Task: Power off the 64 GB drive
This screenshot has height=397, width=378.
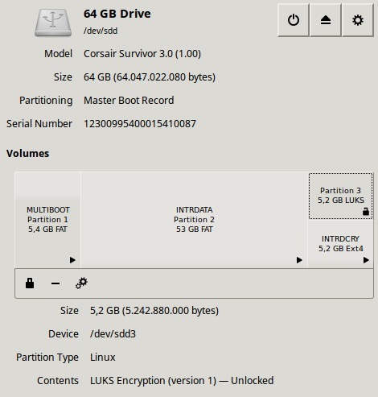Action: tap(294, 20)
